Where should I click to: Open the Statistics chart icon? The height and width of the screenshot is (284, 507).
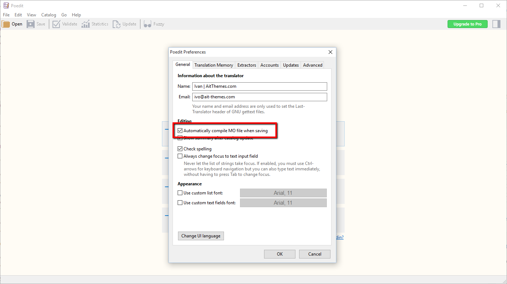tap(85, 24)
